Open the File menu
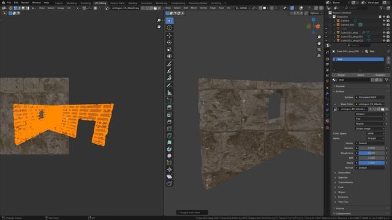Screen dimensions: 392x220 pos(9,2)
